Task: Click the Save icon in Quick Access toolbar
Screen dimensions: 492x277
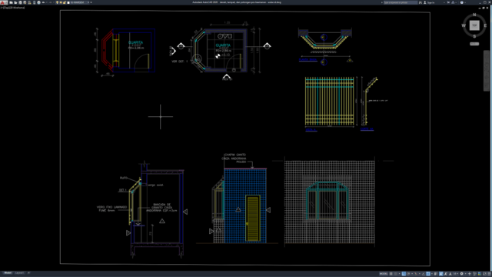Action: click(x=20, y=2)
